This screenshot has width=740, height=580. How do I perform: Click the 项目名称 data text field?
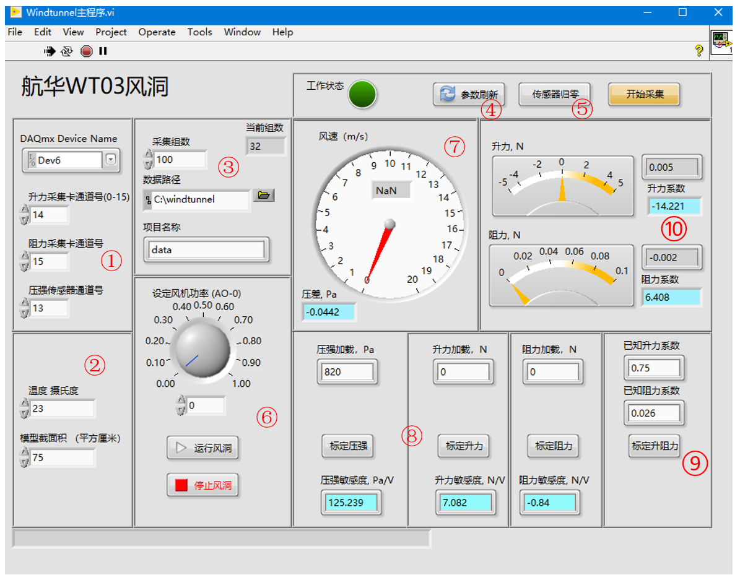pos(207,250)
